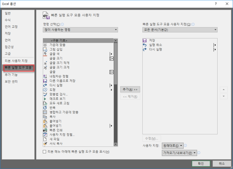Click the 취소 button
This screenshot has height=169, width=233.
(x=222, y=163)
